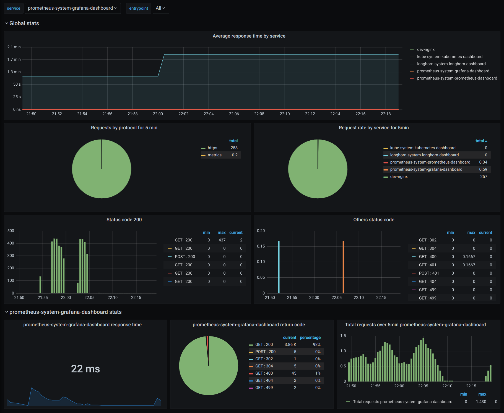Toggle prometheus-system-prometheus-dashboard in Average response time legend
The width and height of the screenshot is (504, 413).
pyautogui.click(x=457, y=78)
